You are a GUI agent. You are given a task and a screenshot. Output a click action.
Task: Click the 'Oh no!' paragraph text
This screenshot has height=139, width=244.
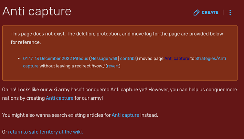[x=120, y=94]
